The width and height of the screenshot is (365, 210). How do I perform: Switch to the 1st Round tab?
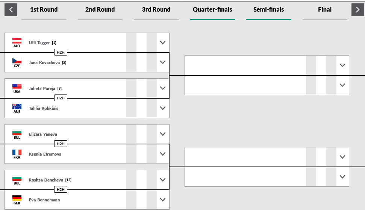point(44,9)
